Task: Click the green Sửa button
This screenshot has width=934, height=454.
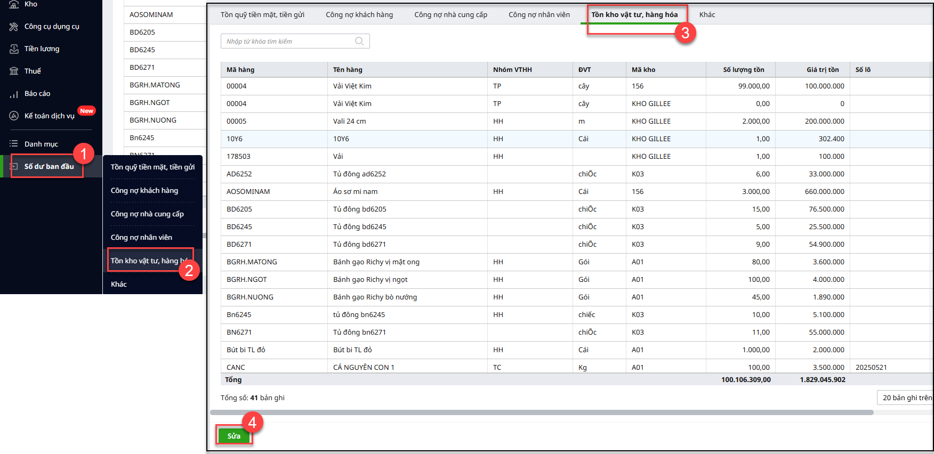Action: [x=233, y=436]
